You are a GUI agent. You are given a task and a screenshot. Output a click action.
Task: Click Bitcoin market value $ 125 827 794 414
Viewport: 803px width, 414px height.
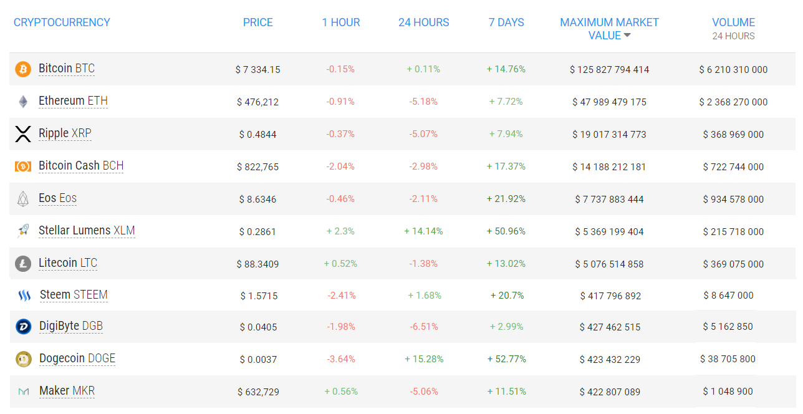tap(610, 70)
